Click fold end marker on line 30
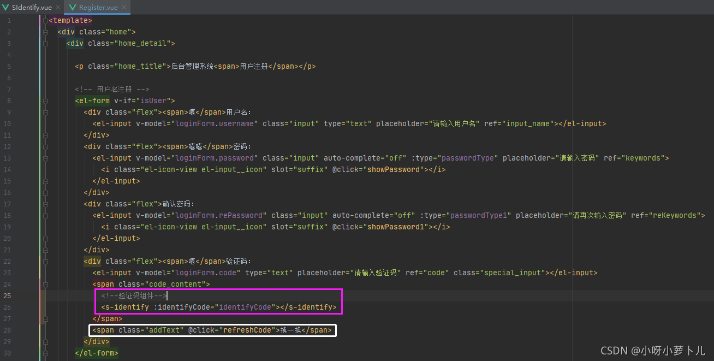 click(45, 353)
